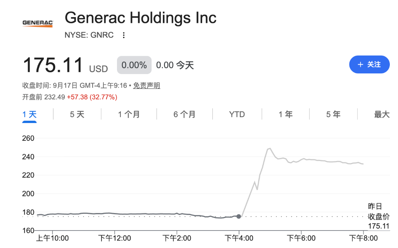Click the 昨日收盘价 175.11 label
398x248 pixels.
click(379, 216)
